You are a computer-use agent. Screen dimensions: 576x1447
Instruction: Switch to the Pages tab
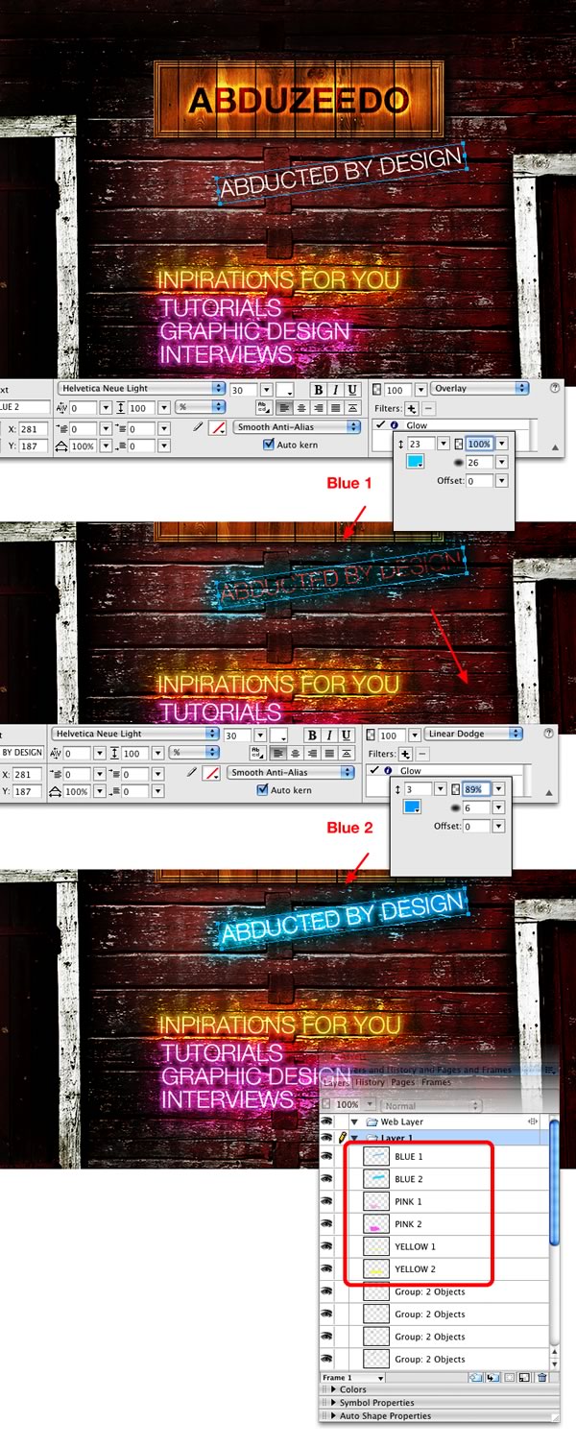402,1083
